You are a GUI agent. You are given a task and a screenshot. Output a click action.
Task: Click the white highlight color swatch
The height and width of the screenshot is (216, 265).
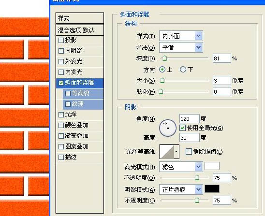point(212,166)
